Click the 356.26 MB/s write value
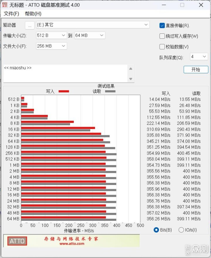This screenshot has height=258, width=211. (x=159, y=219)
